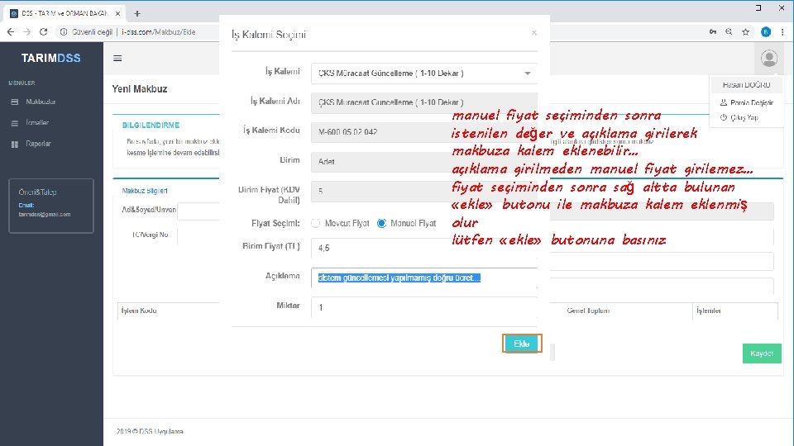Click the user avatar icon
794x446 pixels.
[768, 58]
